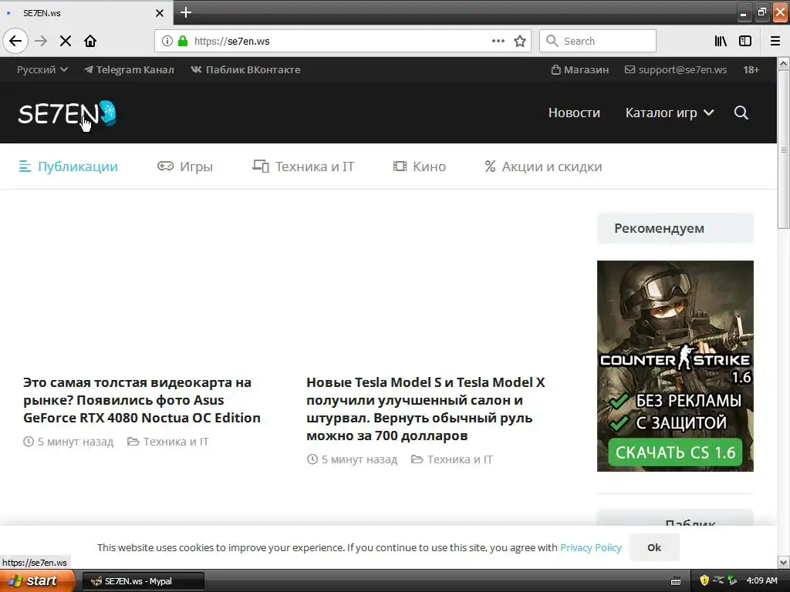The height and width of the screenshot is (592, 790).
Task: Go back with the browser back arrow
Action: 15,41
